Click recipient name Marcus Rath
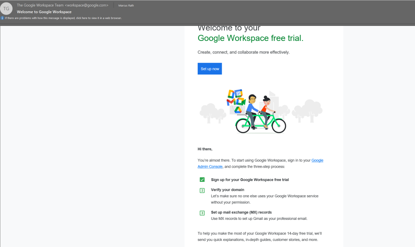This screenshot has width=415, height=247. (126, 5)
